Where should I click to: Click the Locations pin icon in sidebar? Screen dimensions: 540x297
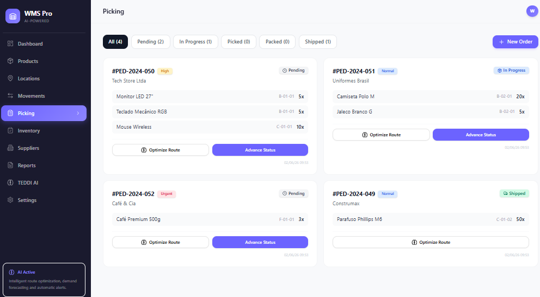[x=10, y=78]
